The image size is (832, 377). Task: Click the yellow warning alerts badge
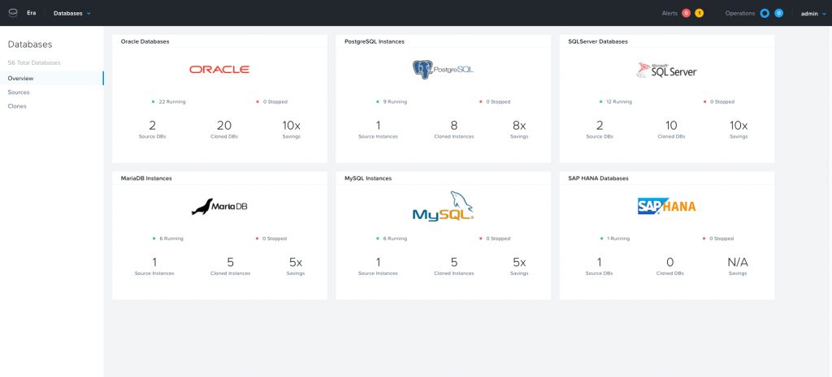tap(700, 13)
